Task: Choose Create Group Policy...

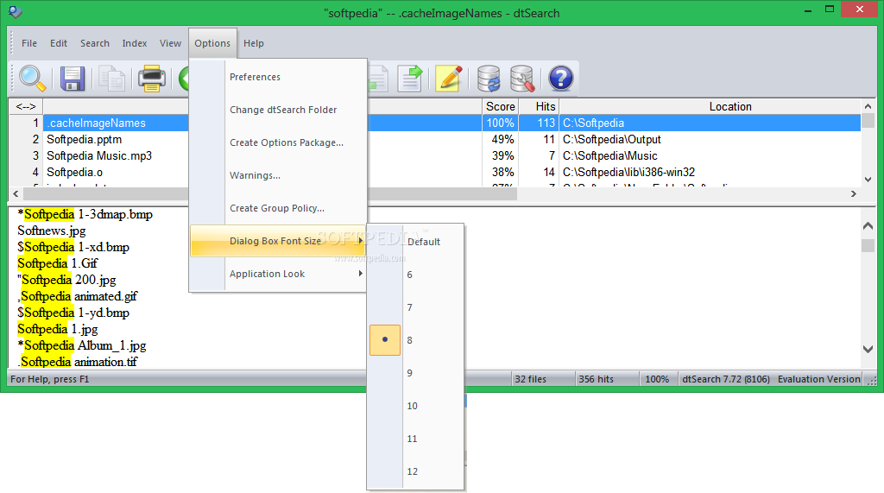Action: [x=279, y=207]
